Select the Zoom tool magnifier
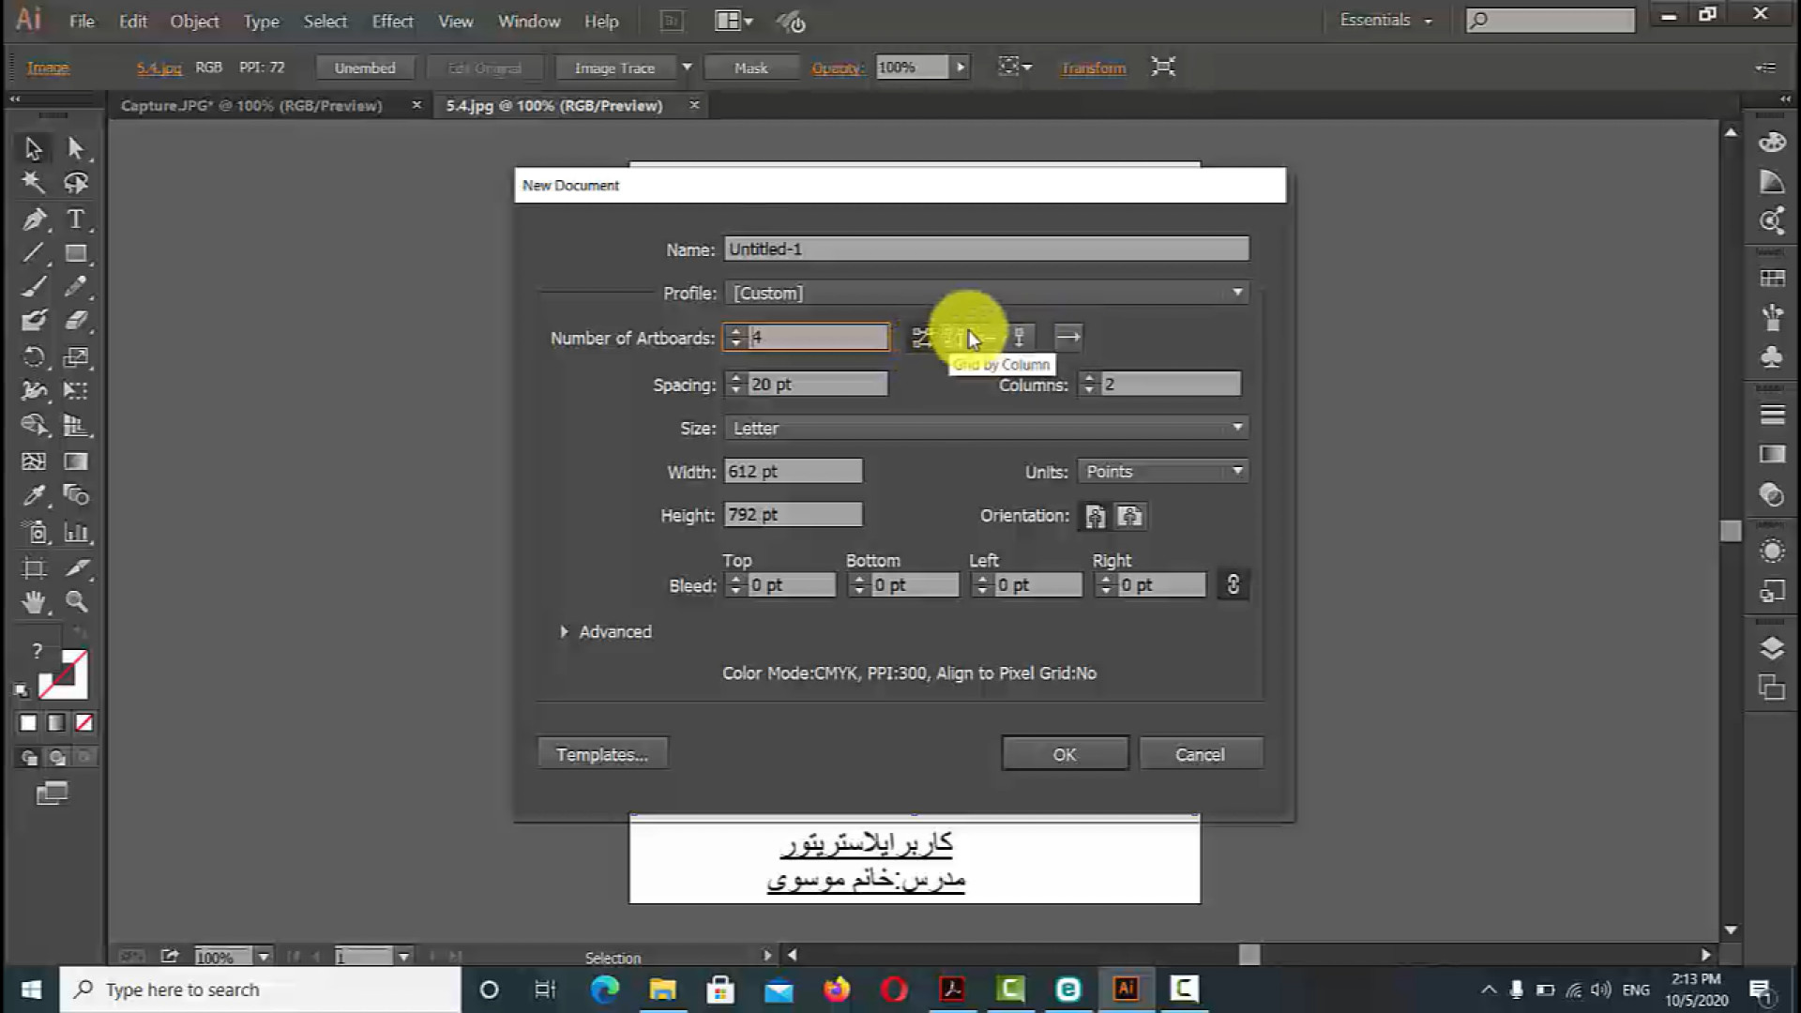This screenshot has width=1801, height=1013. pos(75,602)
